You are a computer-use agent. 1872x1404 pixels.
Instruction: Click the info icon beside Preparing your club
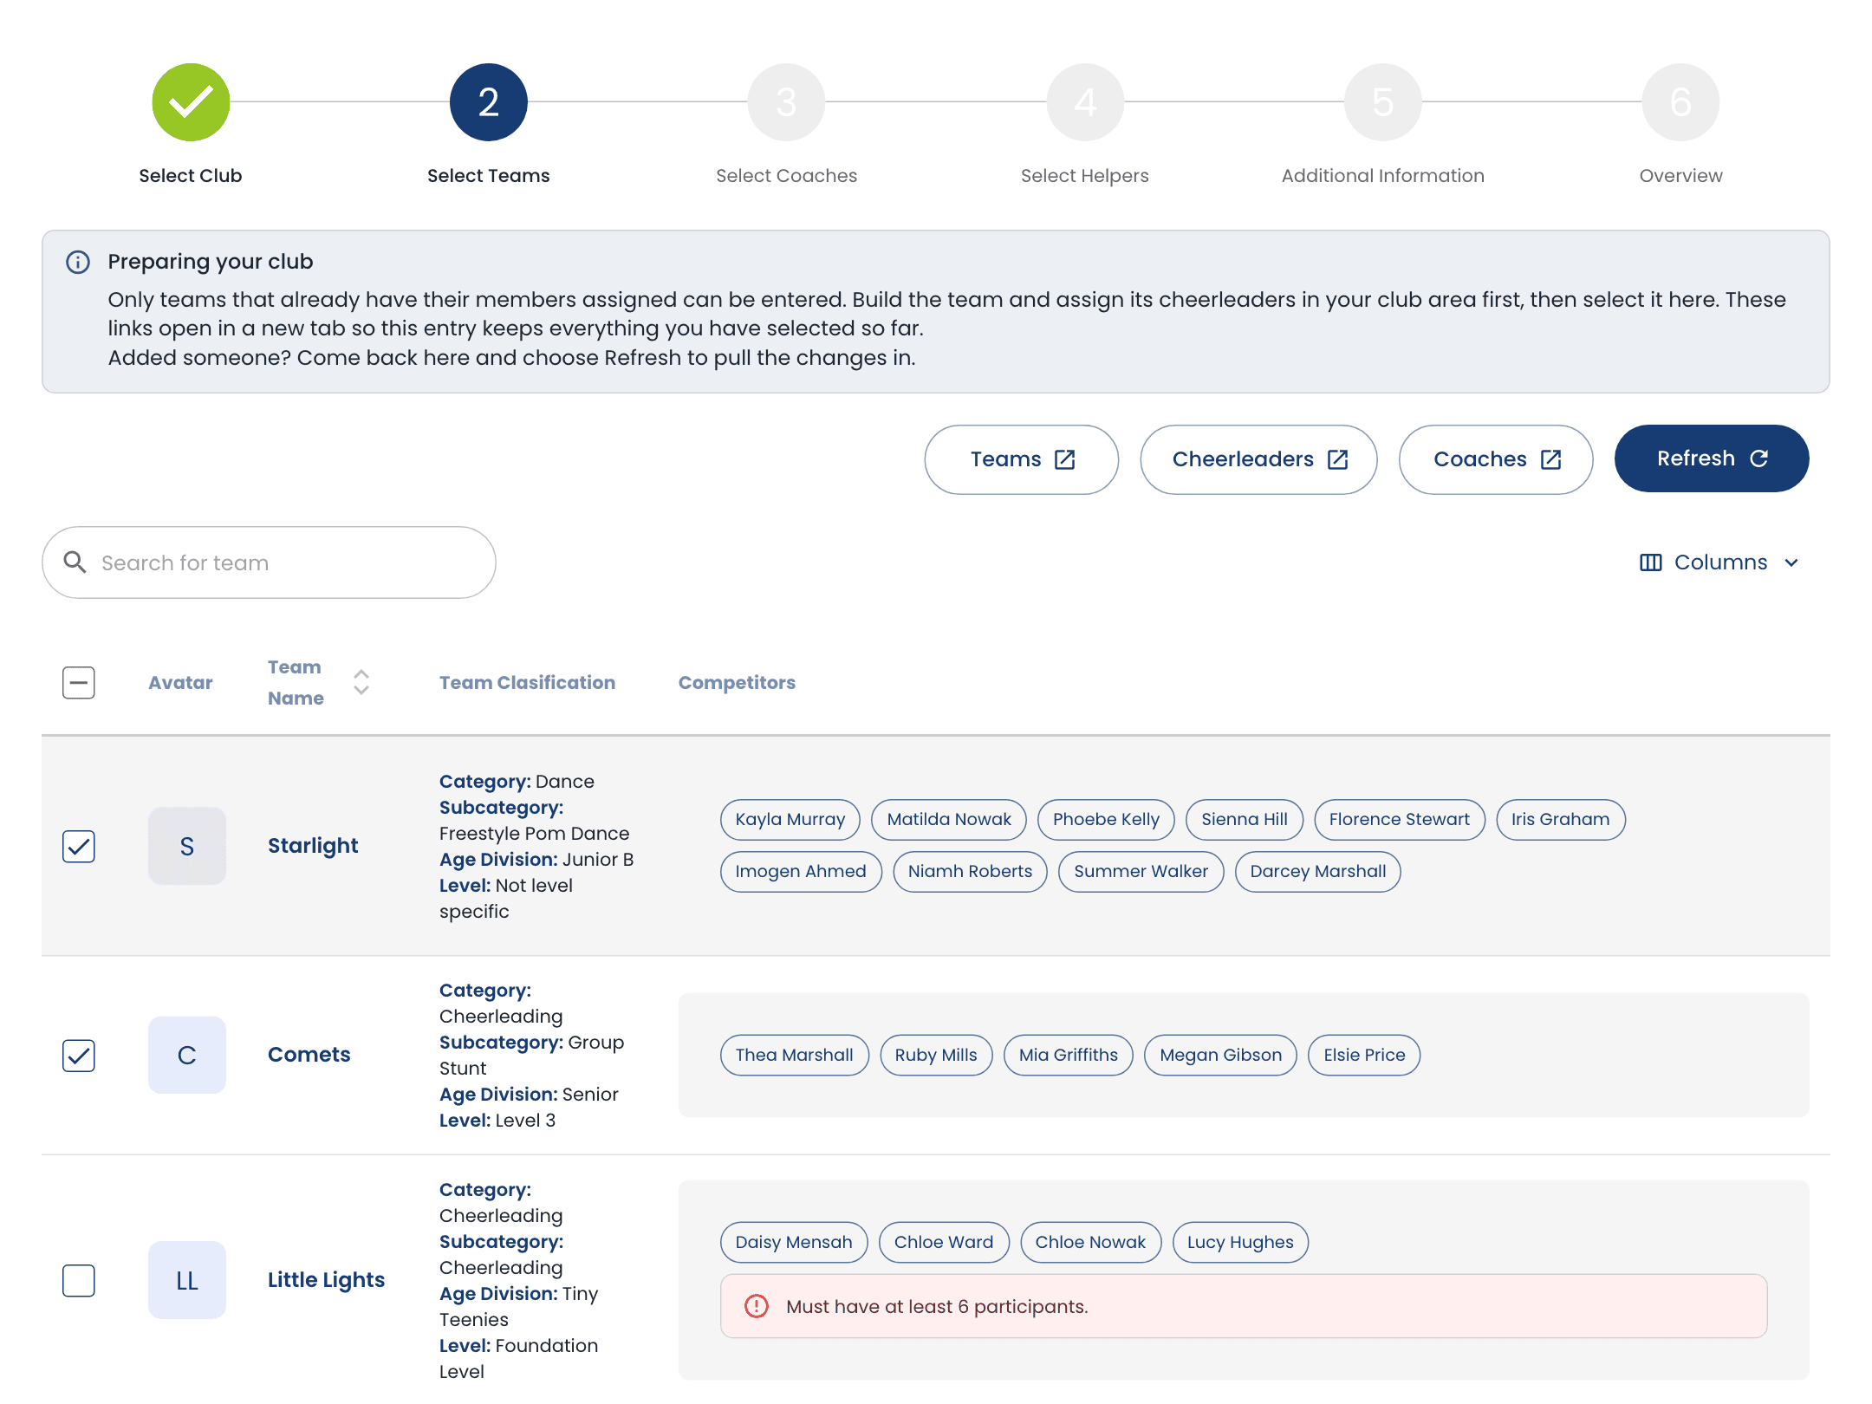coord(78,262)
